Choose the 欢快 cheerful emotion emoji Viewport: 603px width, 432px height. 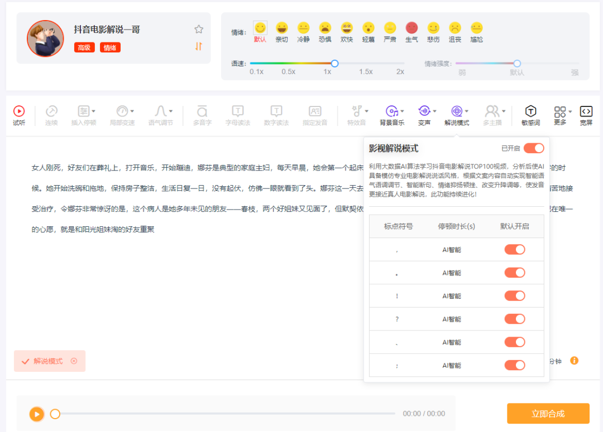347,28
